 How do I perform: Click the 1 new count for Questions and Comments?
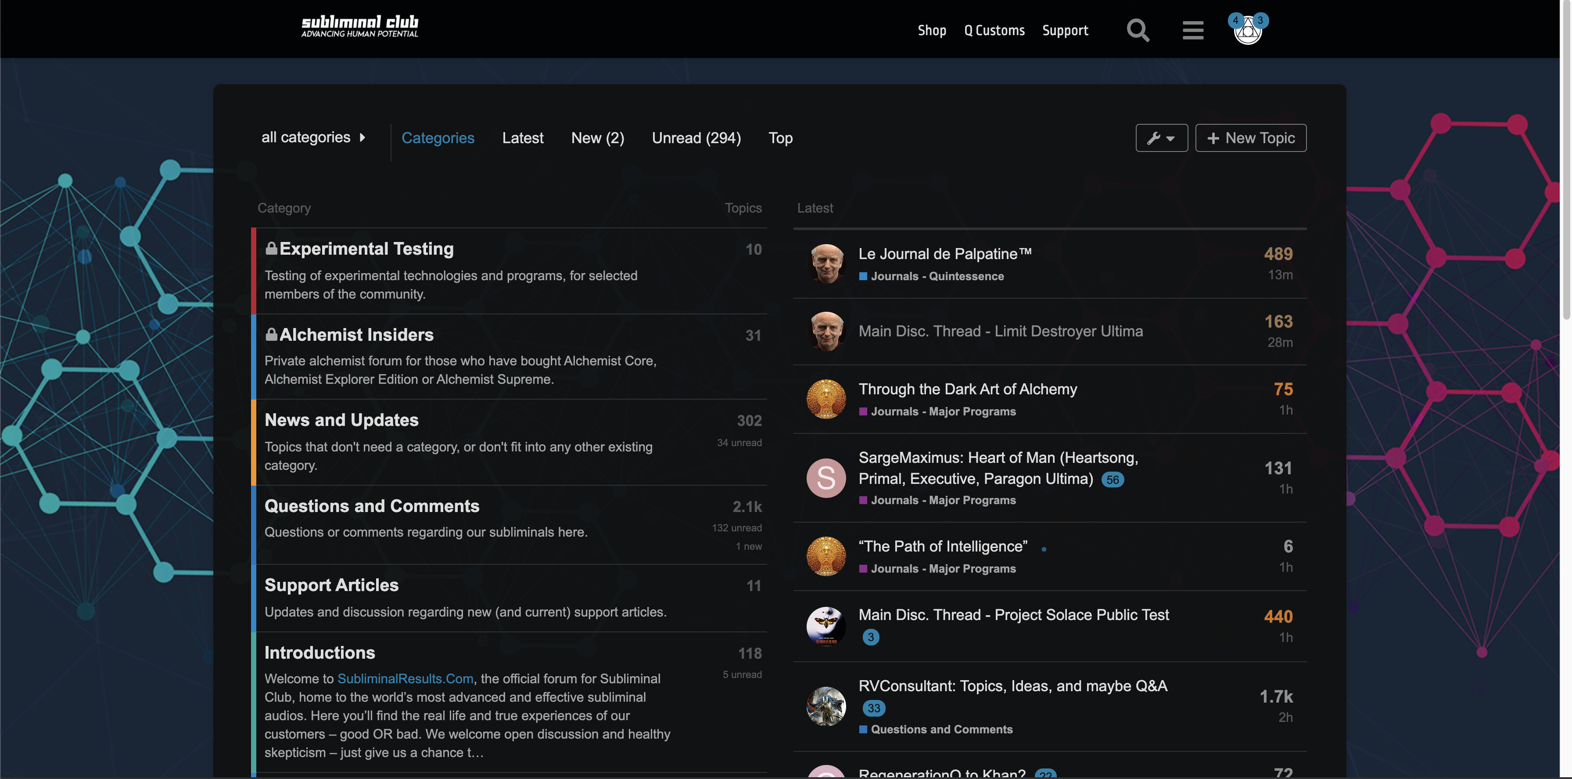tap(749, 547)
